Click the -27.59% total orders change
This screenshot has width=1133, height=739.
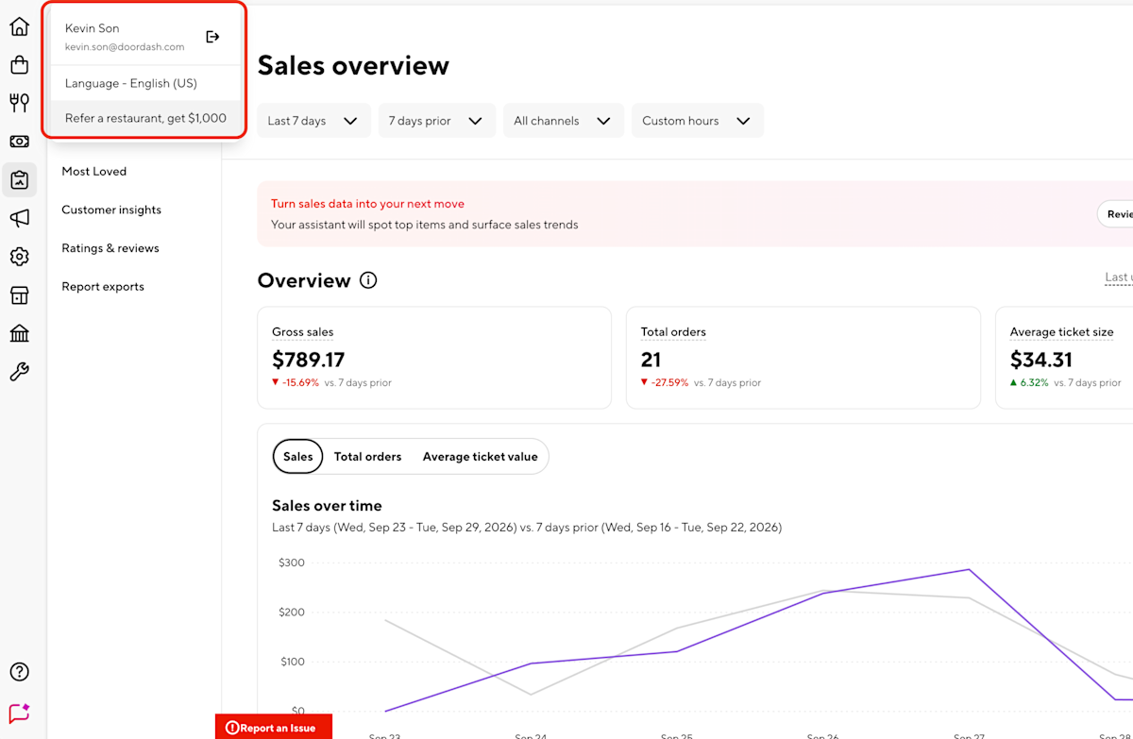pyautogui.click(x=665, y=383)
